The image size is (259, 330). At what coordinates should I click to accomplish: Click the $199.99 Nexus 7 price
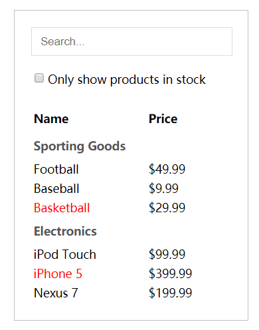click(170, 293)
